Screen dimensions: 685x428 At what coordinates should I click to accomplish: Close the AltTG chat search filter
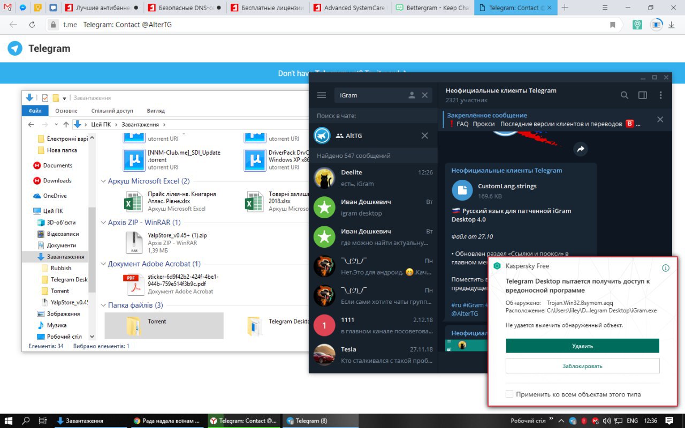[424, 135]
